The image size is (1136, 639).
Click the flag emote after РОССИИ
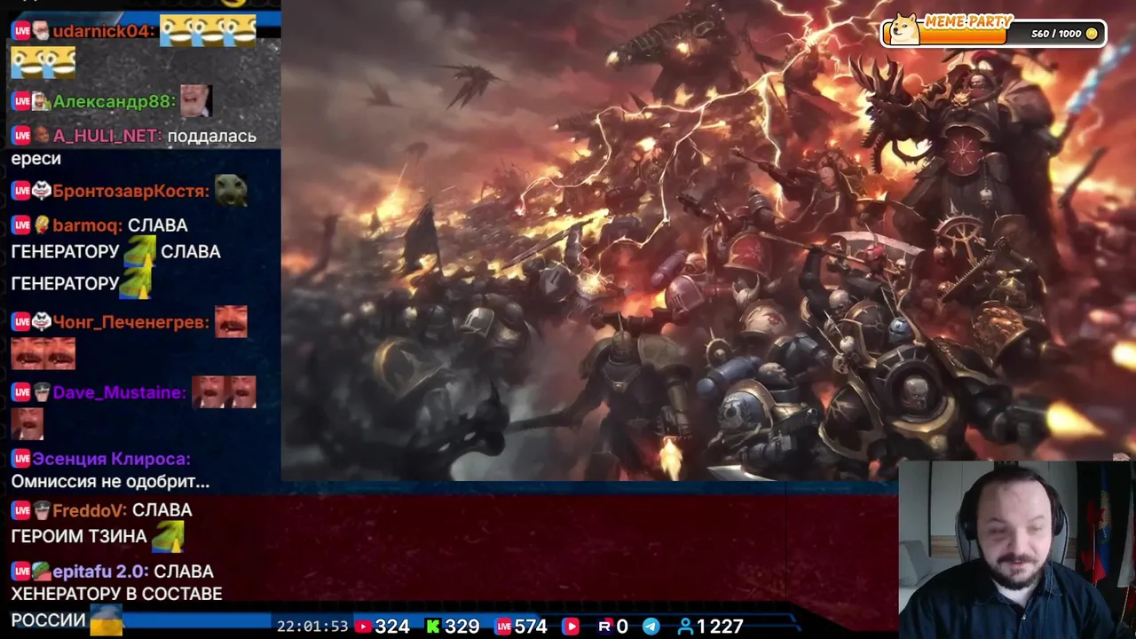pyautogui.click(x=106, y=619)
